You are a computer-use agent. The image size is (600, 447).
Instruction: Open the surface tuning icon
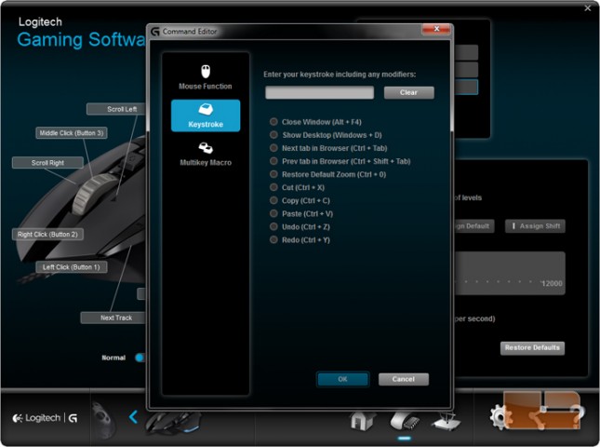coord(447,421)
